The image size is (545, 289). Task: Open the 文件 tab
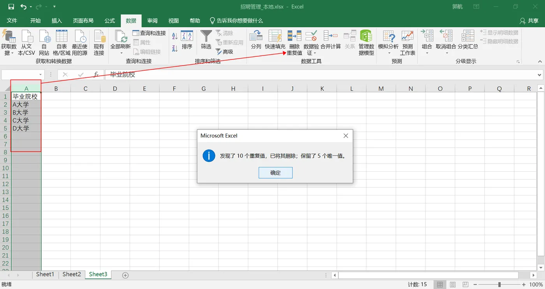pos(12,21)
